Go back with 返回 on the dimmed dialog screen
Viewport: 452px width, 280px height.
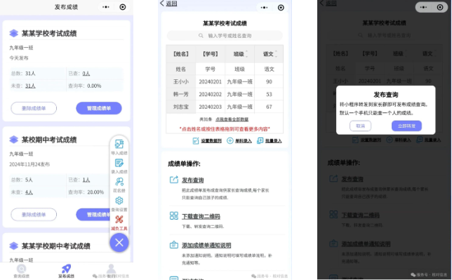(x=328, y=4)
